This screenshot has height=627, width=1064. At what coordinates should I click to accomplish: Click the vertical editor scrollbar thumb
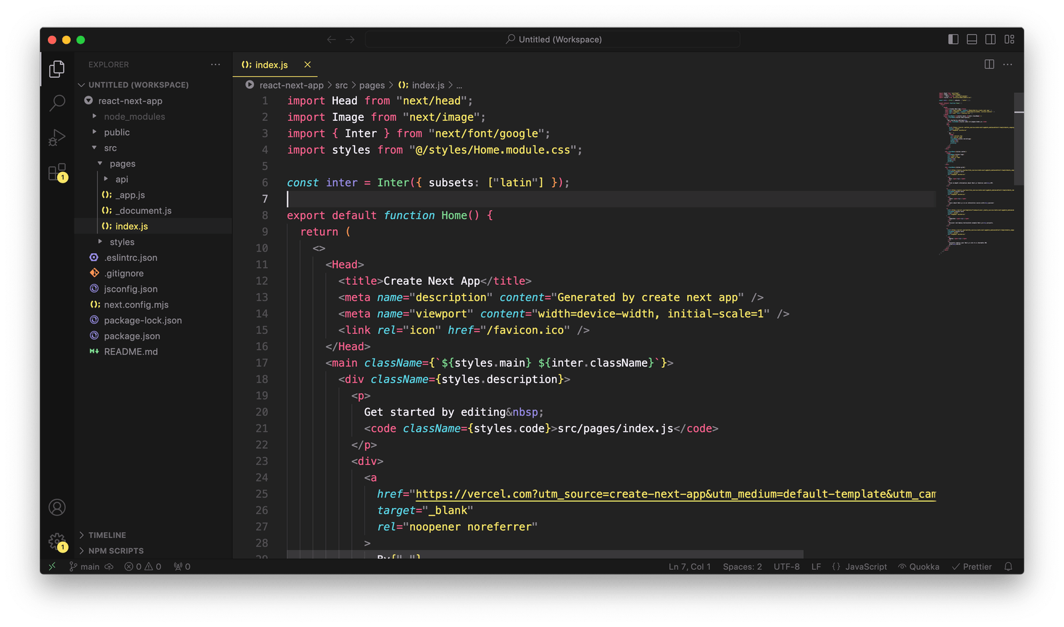(1019, 139)
